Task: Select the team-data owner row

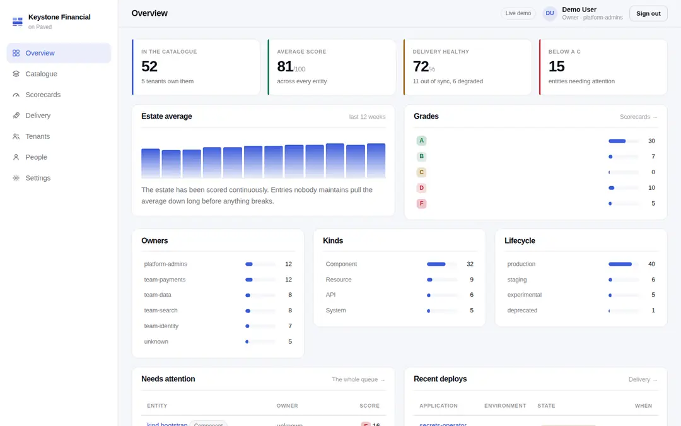Action: [x=218, y=295]
